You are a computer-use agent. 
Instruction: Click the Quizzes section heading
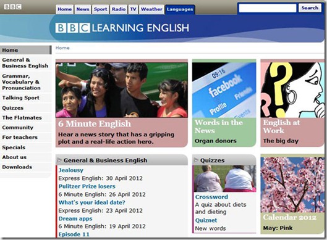point(212,160)
